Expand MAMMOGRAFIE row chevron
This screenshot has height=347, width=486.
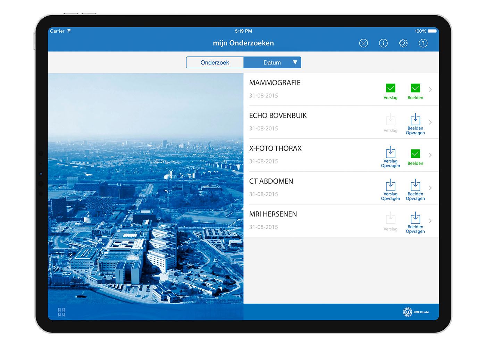(430, 90)
